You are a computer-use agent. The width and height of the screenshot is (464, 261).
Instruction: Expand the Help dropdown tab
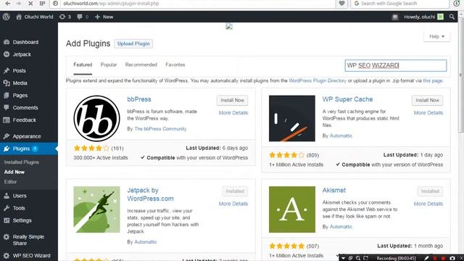tap(436, 36)
